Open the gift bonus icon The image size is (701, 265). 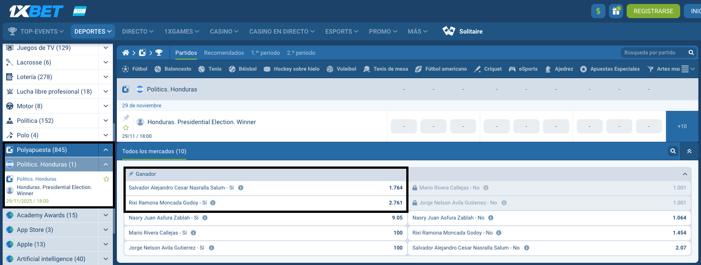(616, 11)
